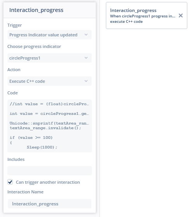190x217 pixels.
Task: Click the card's 'execute C++ code' description
Action: point(126,22)
